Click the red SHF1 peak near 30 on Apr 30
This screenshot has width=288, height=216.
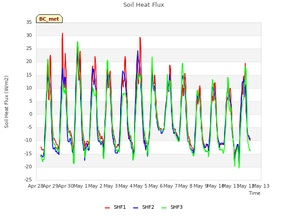tap(63, 33)
